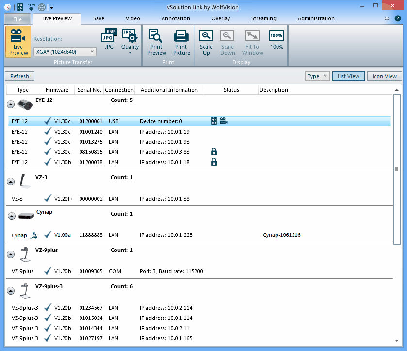This screenshot has width=407, height=351.
Task: Switch to the Video tab
Action: tap(132, 18)
